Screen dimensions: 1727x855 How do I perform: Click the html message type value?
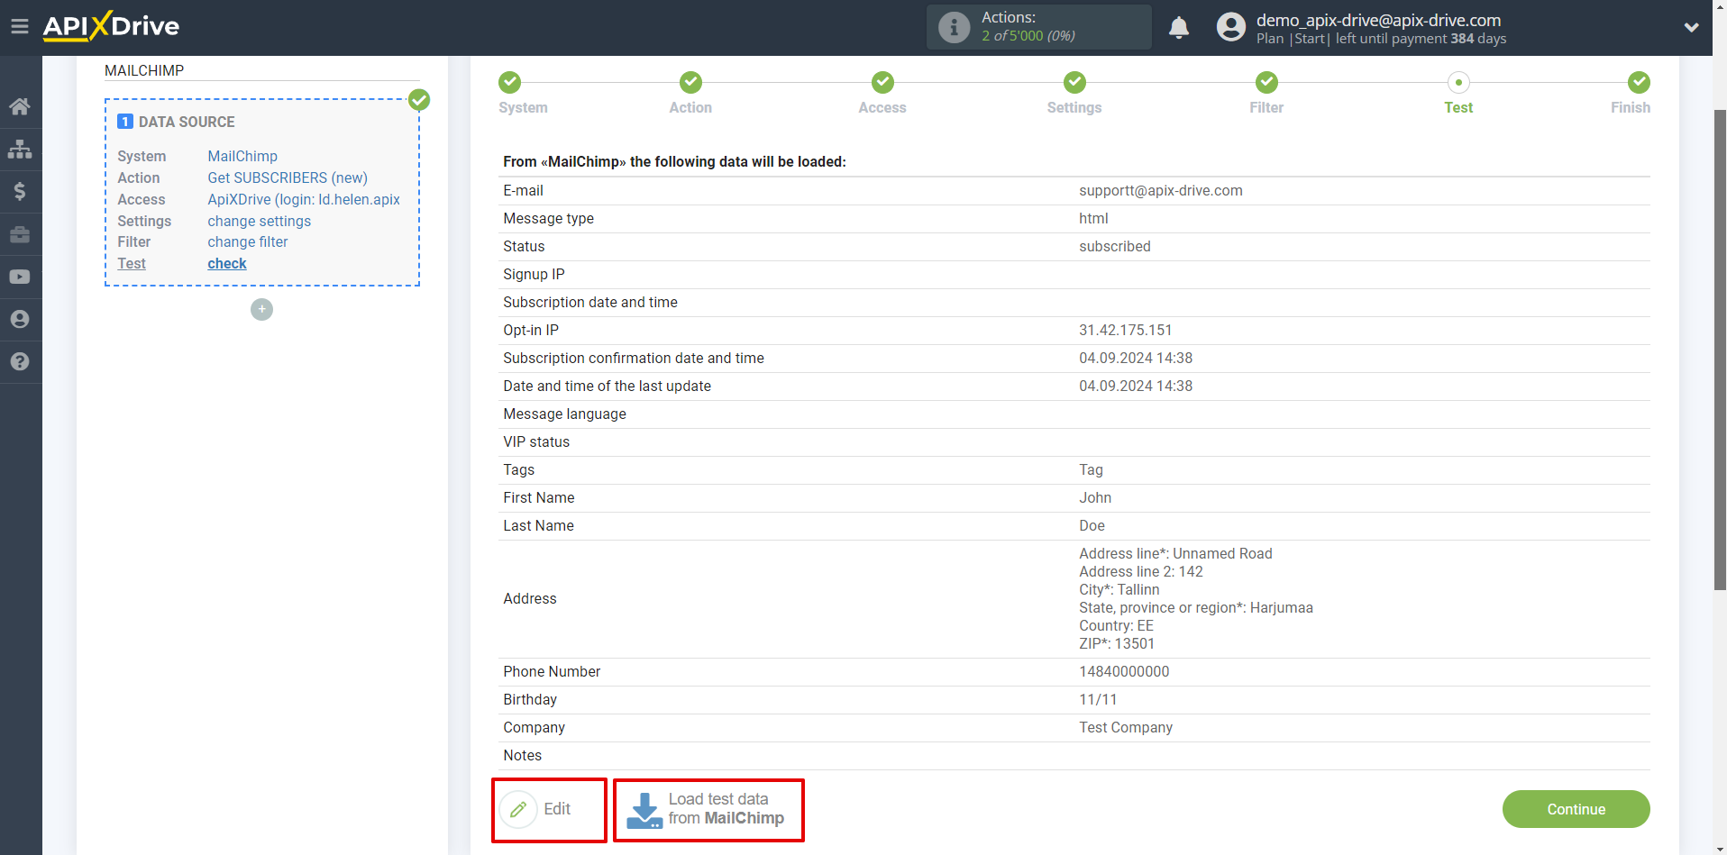[x=1093, y=218]
